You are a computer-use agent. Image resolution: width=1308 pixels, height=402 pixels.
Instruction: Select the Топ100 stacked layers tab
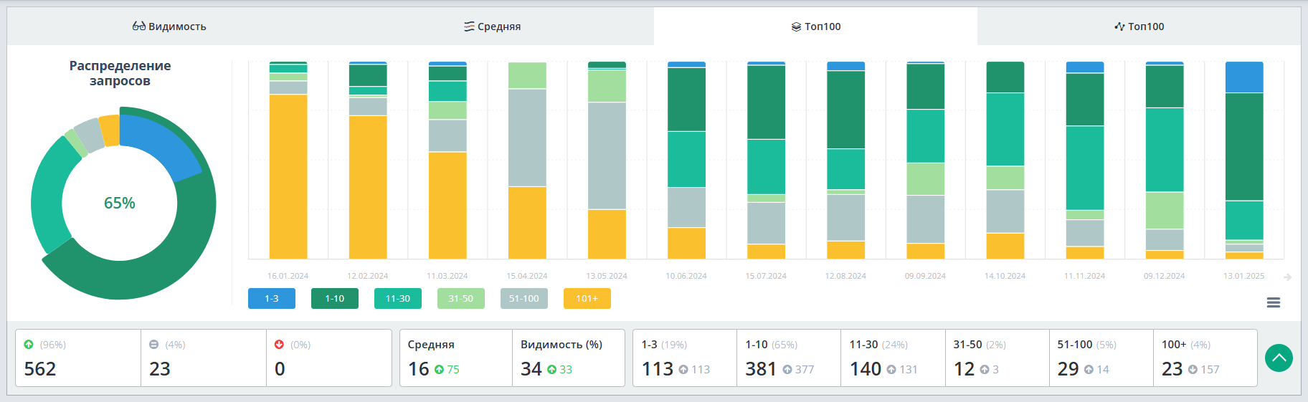coord(815,27)
